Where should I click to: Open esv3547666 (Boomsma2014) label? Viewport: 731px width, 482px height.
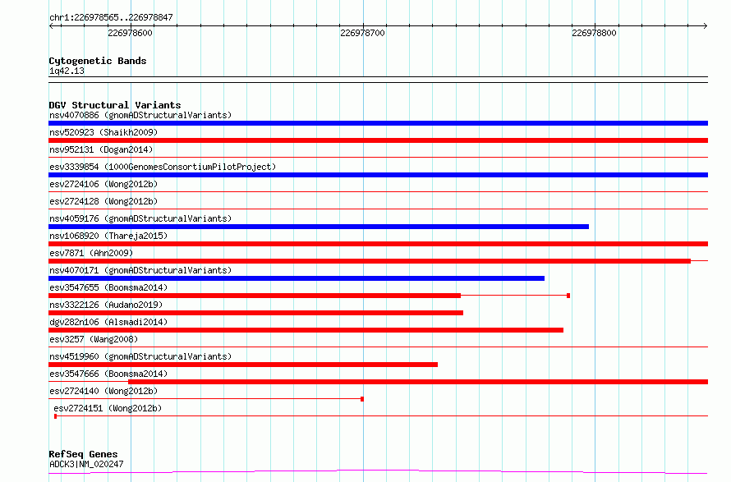point(108,374)
